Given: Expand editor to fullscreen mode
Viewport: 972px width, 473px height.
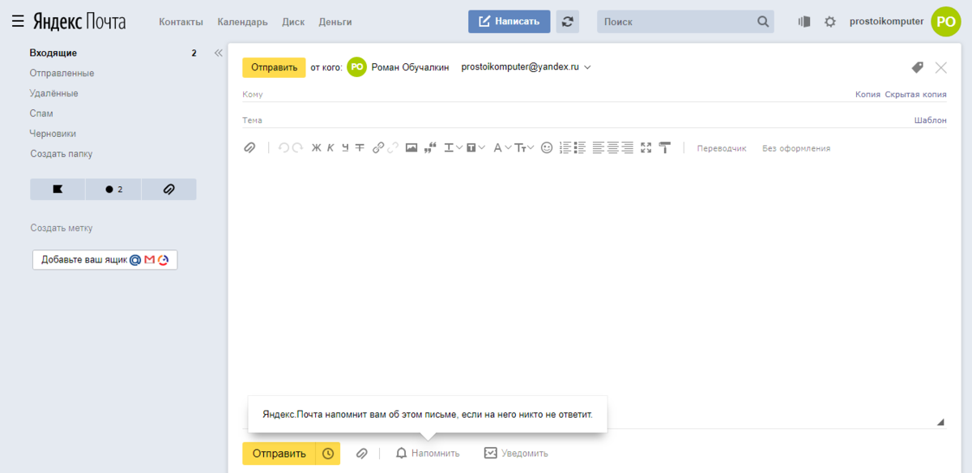Looking at the screenshot, I should click(x=646, y=148).
